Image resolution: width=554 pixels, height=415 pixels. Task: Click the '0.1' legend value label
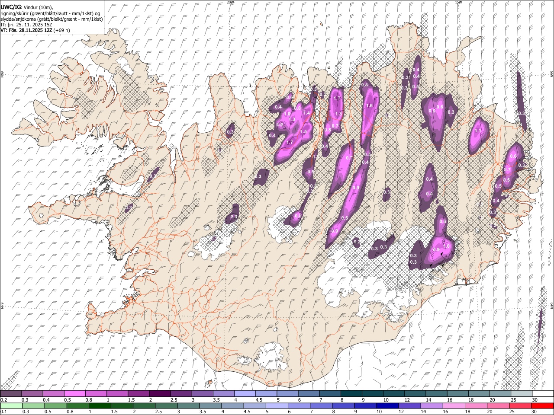click(x=4, y=412)
